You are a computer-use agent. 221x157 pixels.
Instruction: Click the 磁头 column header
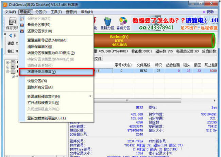pyautogui.click(x=187, y=65)
